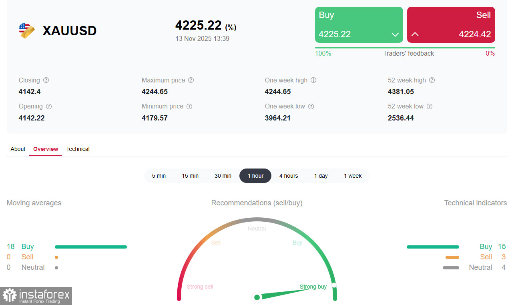Switch to the Technical tab
Image resolution: width=514 pixels, height=305 pixels.
(78, 149)
